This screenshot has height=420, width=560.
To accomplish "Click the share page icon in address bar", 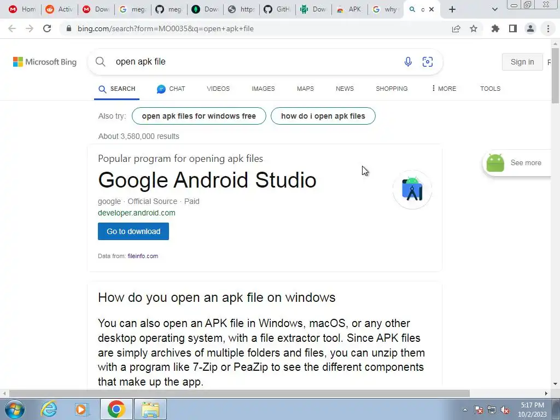I will (x=456, y=28).
